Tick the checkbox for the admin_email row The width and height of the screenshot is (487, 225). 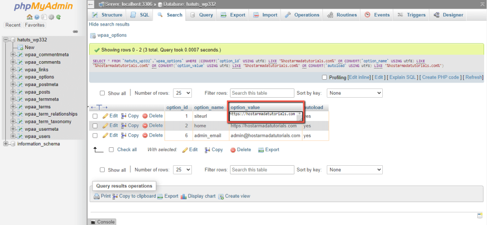(x=95, y=136)
